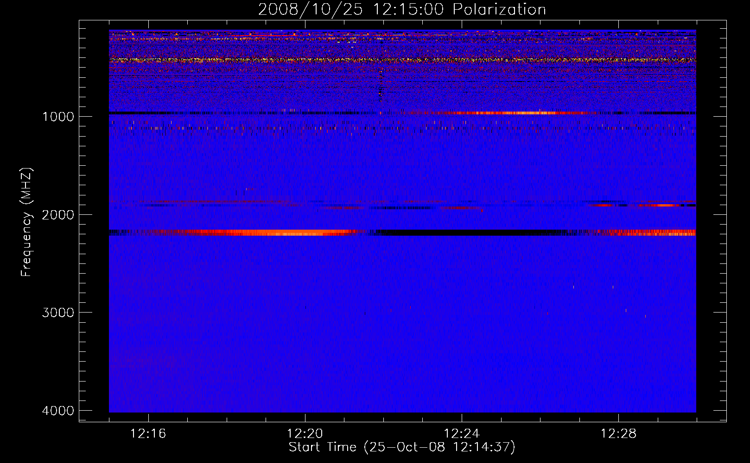Select the 4000 MHz frequency tick label
The height and width of the screenshot is (463, 750).
tap(58, 411)
